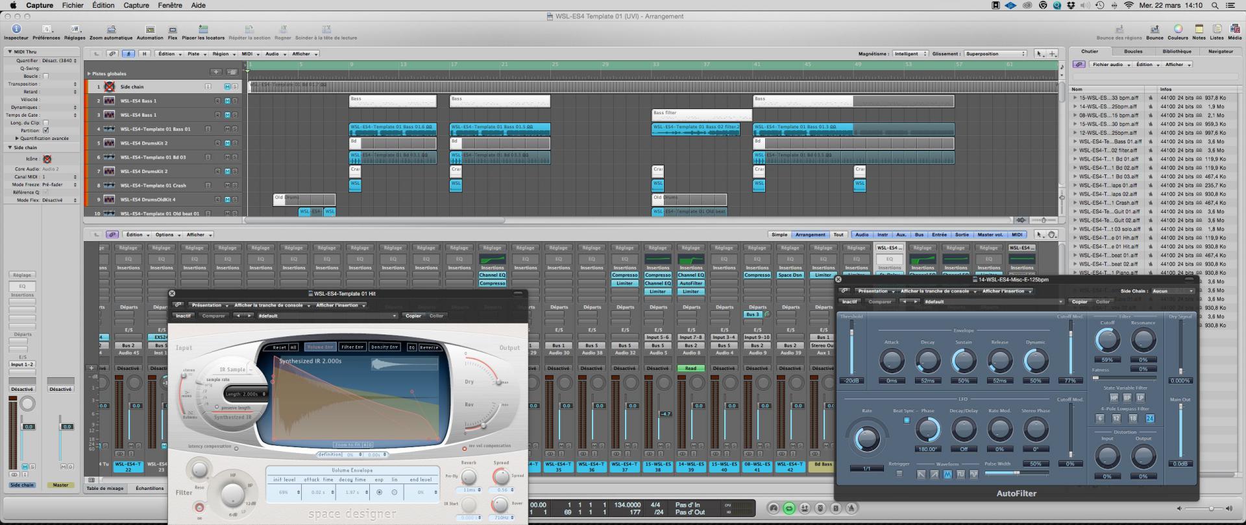Expand Quantification avancée section
1246x525 pixels.
(17, 138)
